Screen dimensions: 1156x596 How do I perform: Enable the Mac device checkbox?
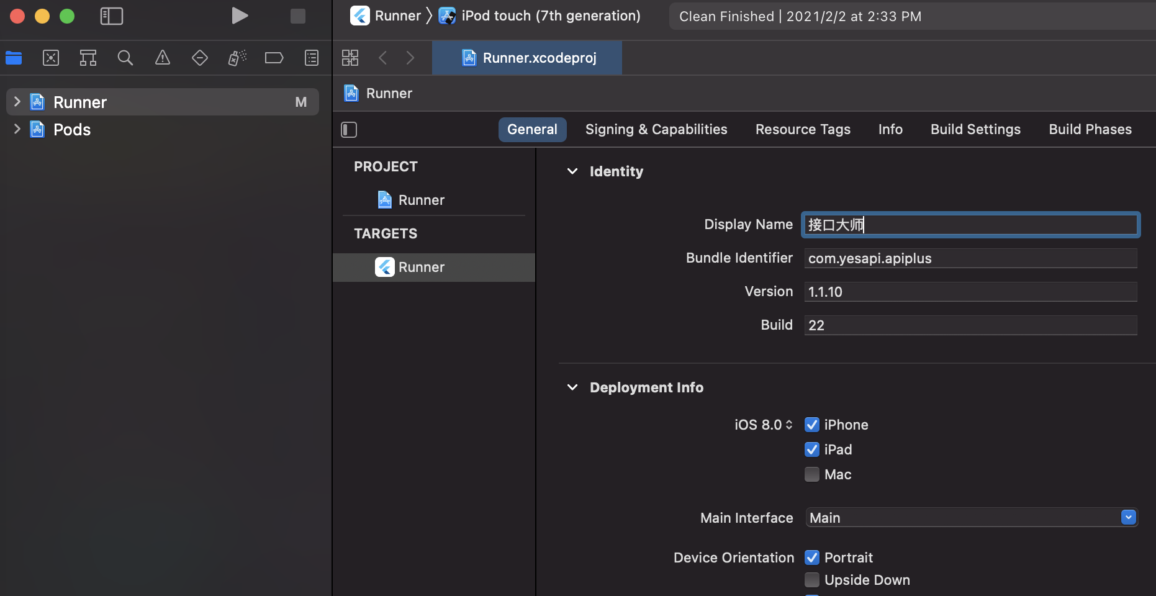812,474
